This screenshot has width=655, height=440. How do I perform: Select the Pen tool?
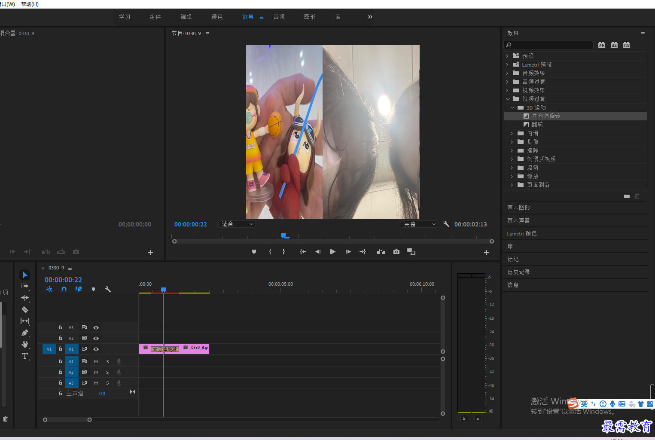(x=25, y=333)
